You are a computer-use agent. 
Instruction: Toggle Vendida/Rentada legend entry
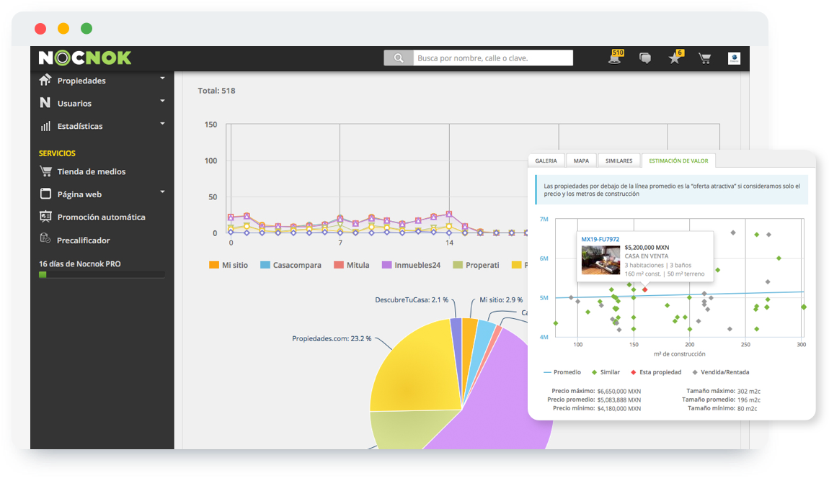[721, 372]
